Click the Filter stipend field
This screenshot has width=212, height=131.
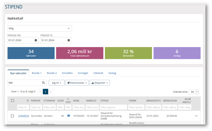pos(113,107)
